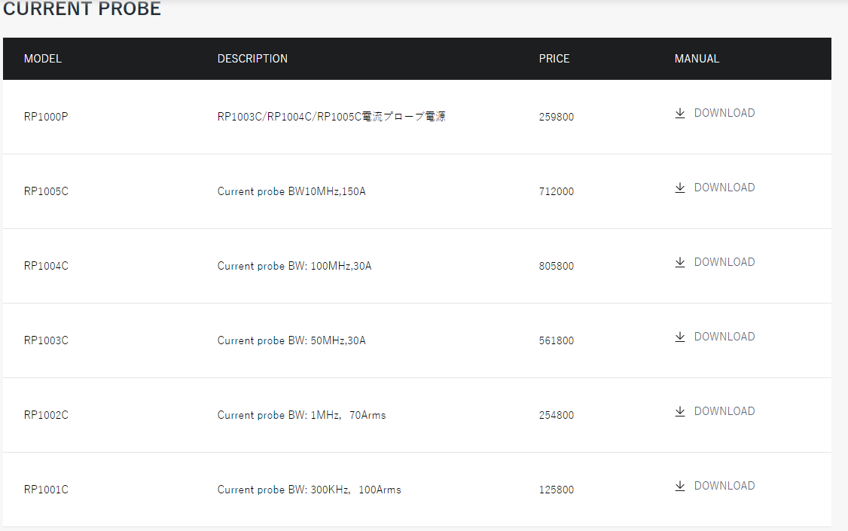Image resolution: width=848 pixels, height=531 pixels.
Task: Click the RP1004C description text
Action: pos(294,266)
